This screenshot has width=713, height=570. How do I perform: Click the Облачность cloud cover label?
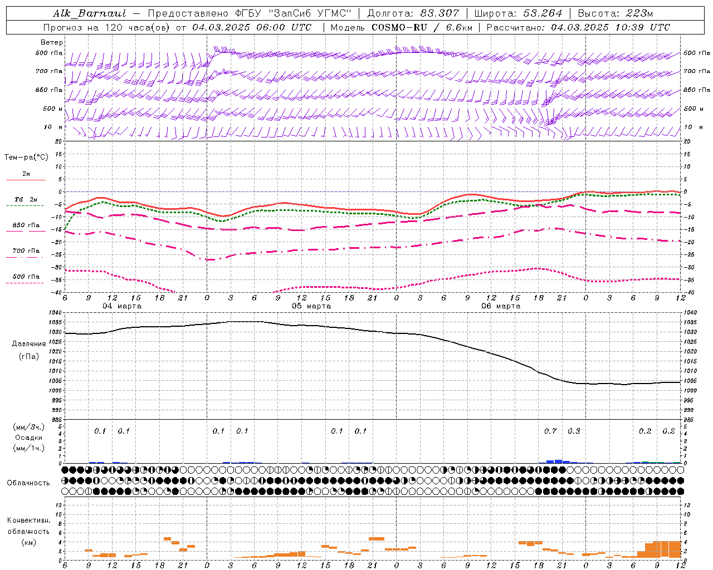(28, 483)
